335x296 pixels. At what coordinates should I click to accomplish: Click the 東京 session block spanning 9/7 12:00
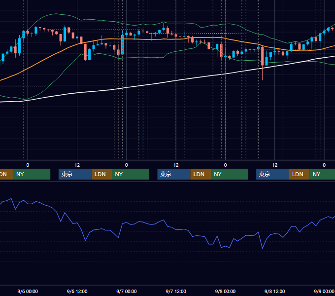174,174
